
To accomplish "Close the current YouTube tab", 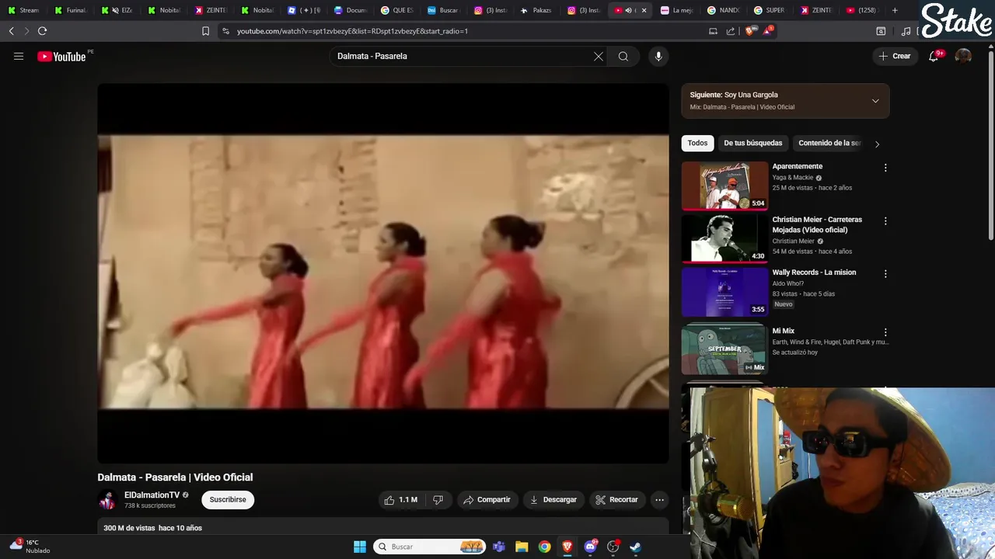I will [644, 10].
